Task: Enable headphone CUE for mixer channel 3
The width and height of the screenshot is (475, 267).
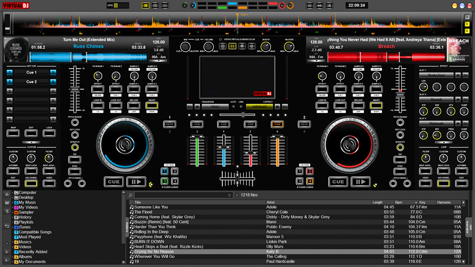Action: 197,124
